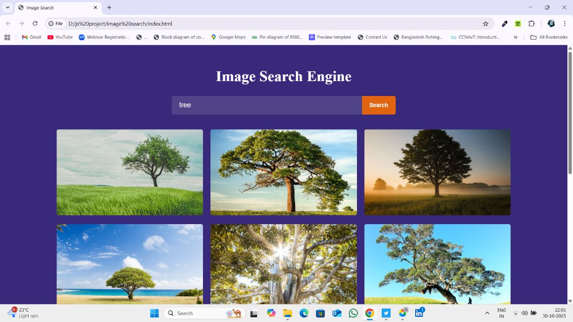
Task: Click the volume icon in the system tray
Action: click(524, 313)
